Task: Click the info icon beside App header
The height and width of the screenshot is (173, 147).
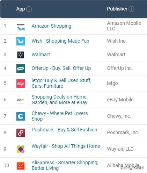Action: coord(29,9)
